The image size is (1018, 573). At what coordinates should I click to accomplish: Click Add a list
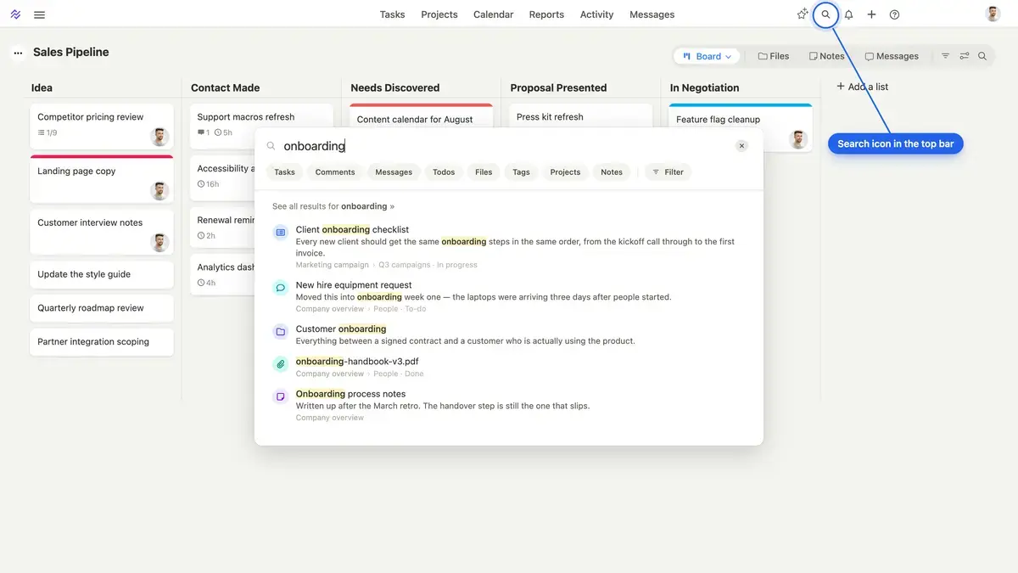pyautogui.click(x=863, y=87)
